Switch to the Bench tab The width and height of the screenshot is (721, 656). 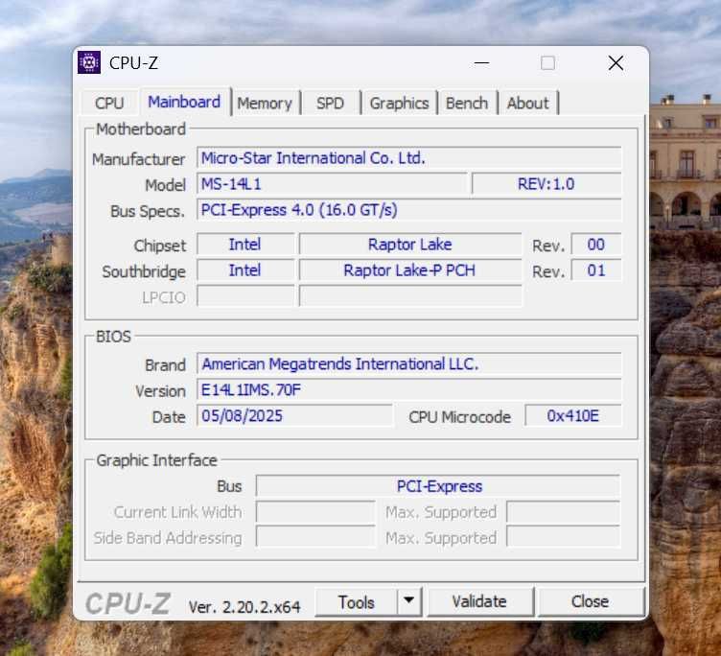[x=467, y=103]
